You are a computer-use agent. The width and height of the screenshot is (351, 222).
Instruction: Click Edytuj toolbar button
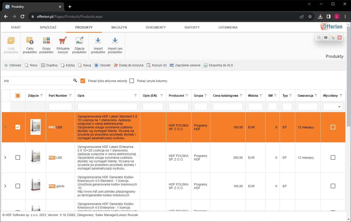click(68, 65)
